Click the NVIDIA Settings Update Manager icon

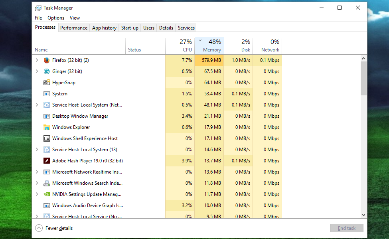(x=46, y=194)
